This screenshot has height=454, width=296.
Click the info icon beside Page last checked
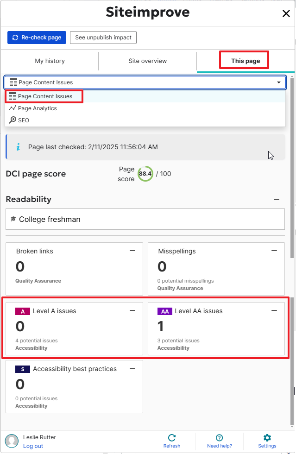[18, 147]
